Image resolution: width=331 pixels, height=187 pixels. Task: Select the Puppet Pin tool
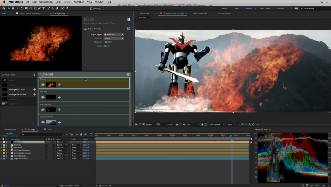pos(67,8)
